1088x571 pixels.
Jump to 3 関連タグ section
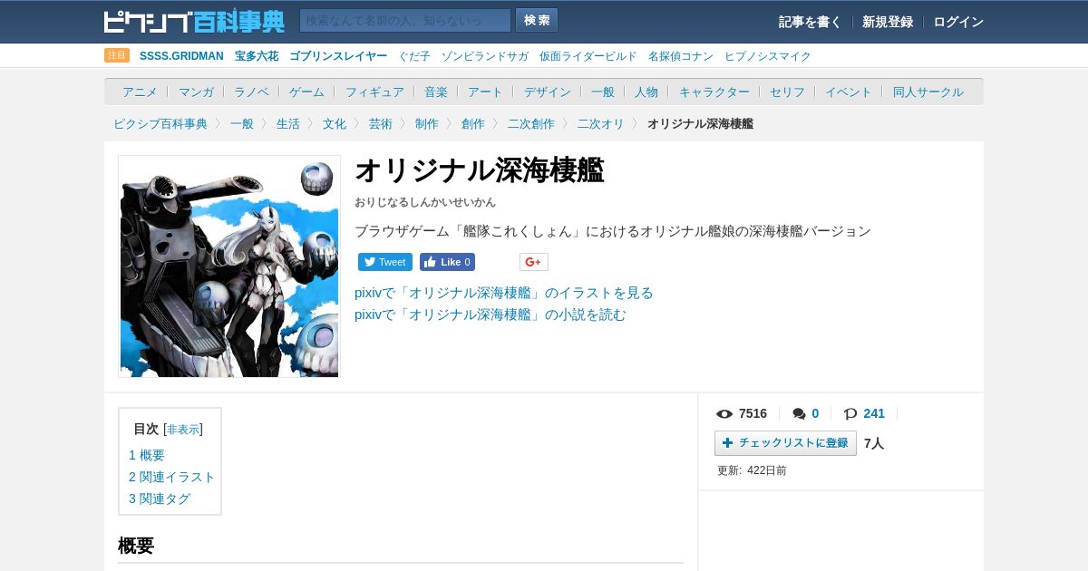[x=160, y=498]
